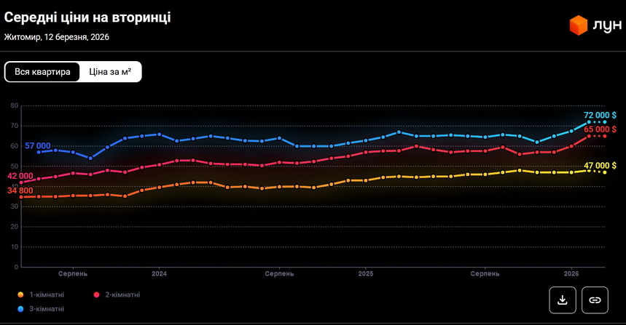Click the 72 000 $ end label
626x325 pixels.
coord(600,116)
